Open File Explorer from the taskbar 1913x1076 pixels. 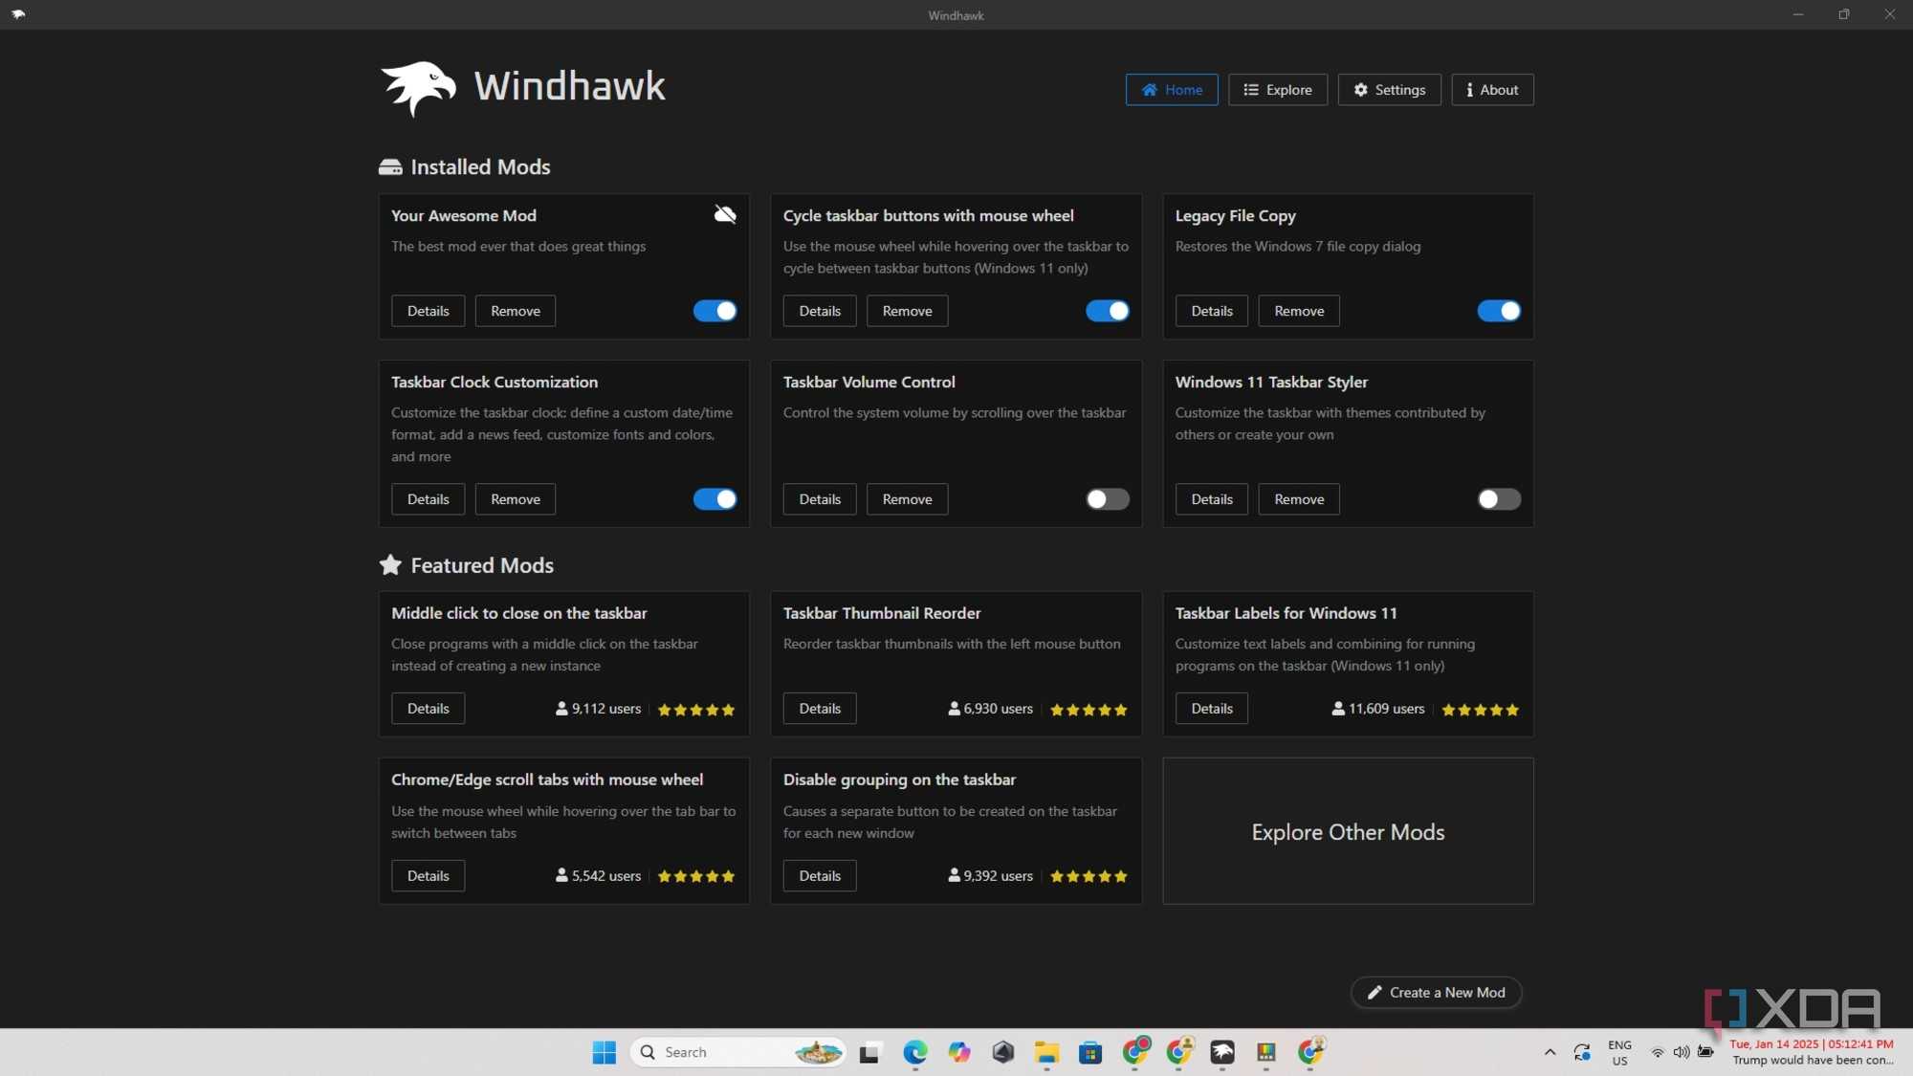(1046, 1052)
